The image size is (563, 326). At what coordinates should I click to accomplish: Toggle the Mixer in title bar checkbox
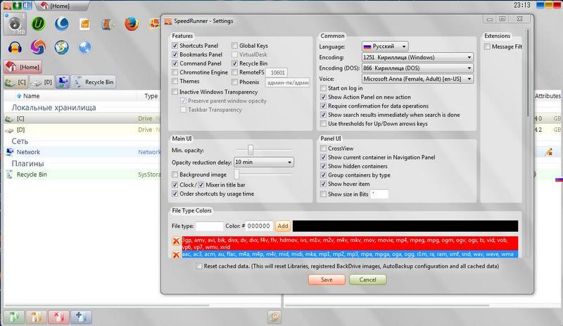coord(201,184)
